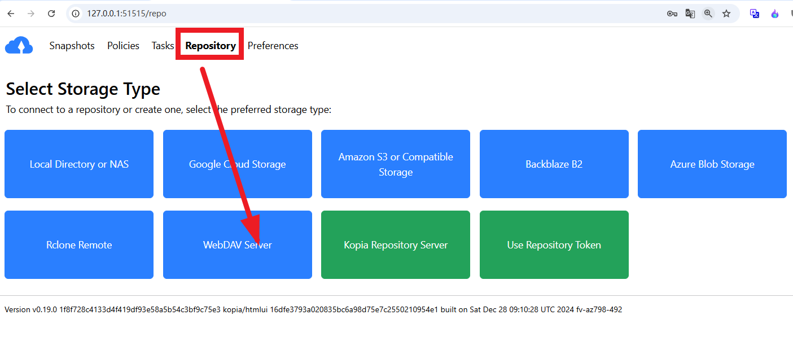Viewport: 793px width, 354px height.
Task: Select the Repository tab
Action: coord(211,46)
